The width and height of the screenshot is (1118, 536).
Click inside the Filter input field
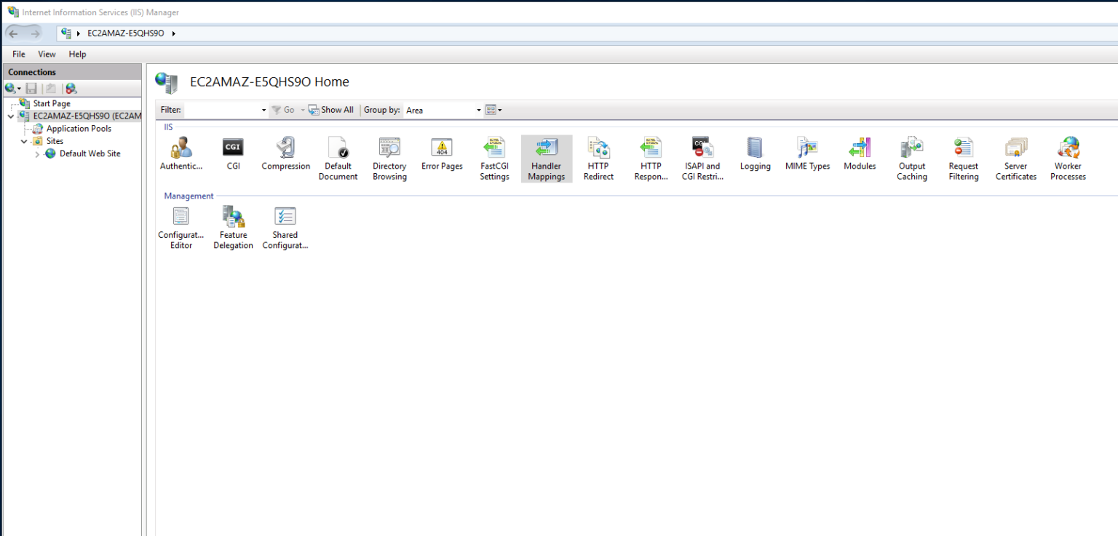[x=222, y=110]
